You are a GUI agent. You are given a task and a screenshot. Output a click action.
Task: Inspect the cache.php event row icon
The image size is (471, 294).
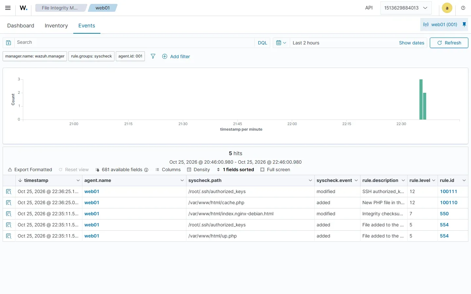coord(9,203)
